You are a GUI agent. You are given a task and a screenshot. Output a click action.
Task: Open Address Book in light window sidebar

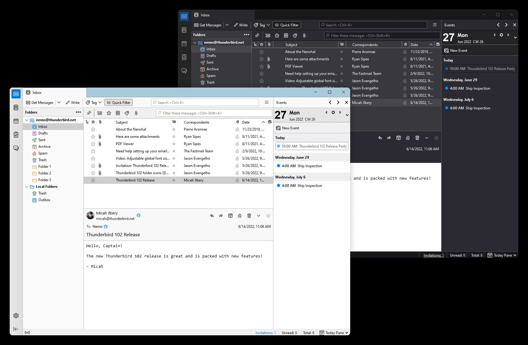tap(16, 108)
